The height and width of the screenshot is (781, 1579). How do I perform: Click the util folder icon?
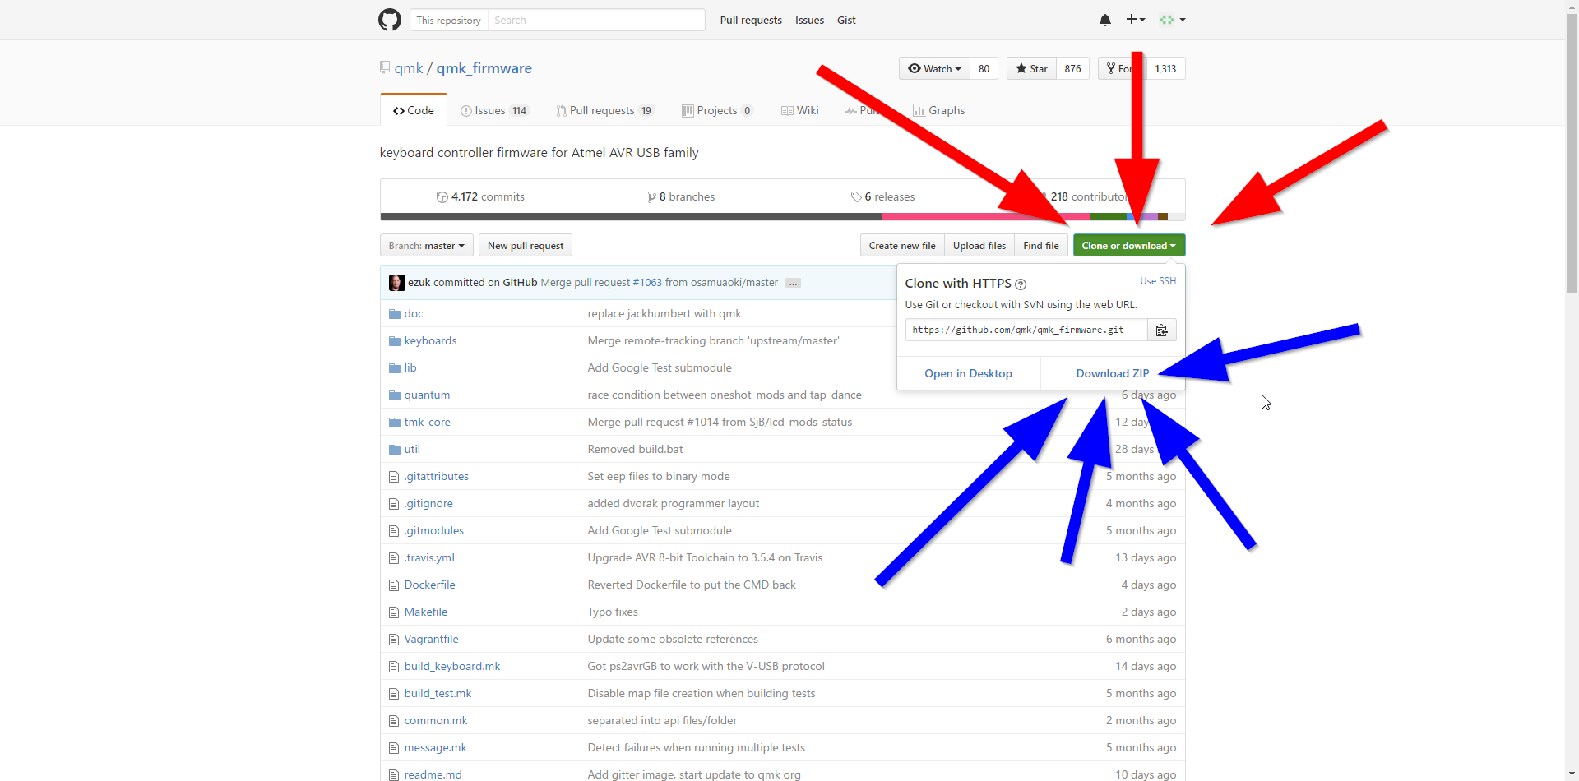395,450
